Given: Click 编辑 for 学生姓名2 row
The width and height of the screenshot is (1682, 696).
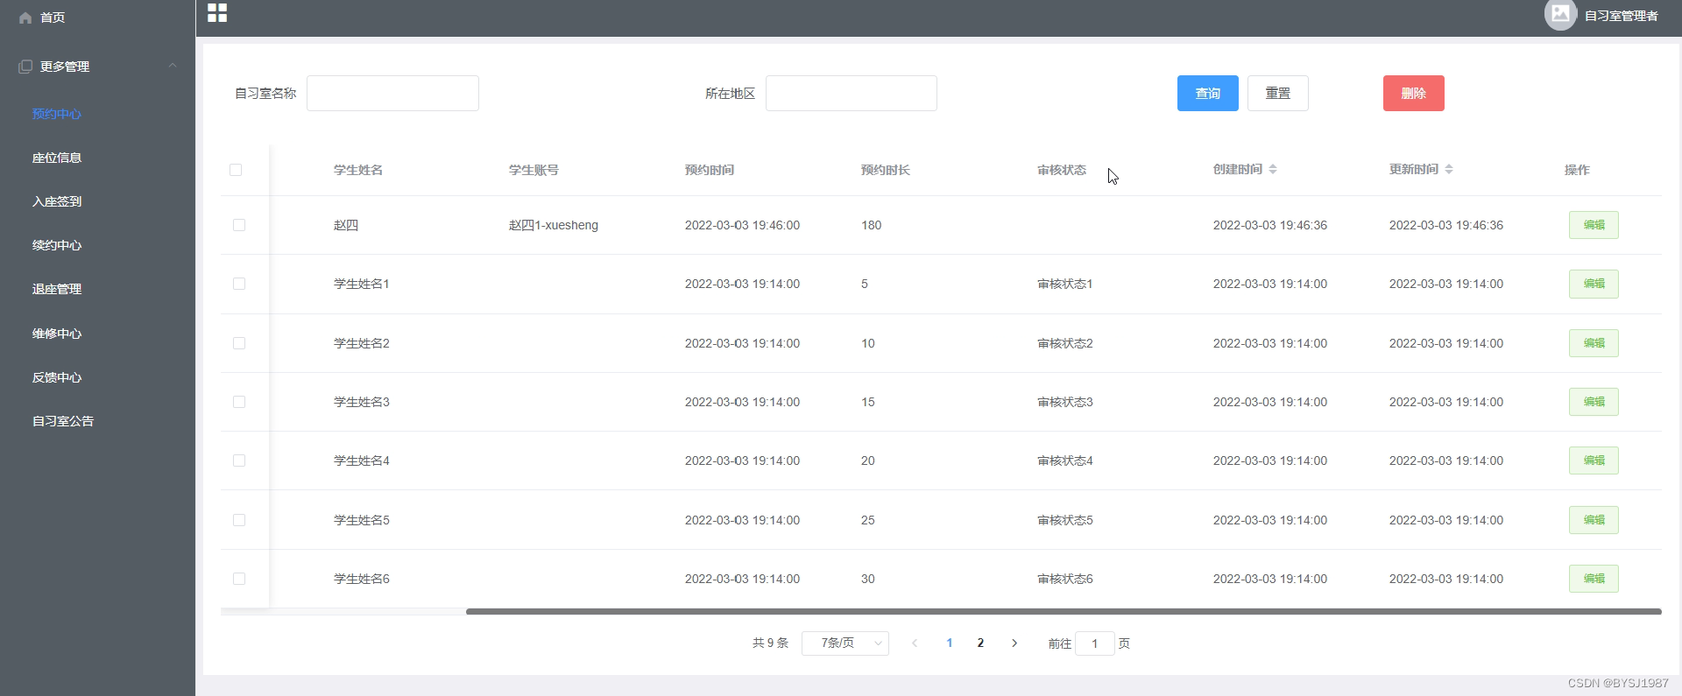Looking at the screenshot, I should (x=1594, y=343).
